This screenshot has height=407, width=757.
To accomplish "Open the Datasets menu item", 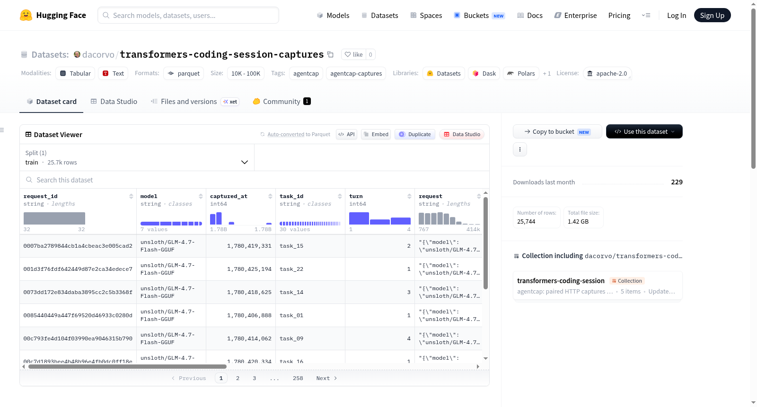I will click(379, 15).
